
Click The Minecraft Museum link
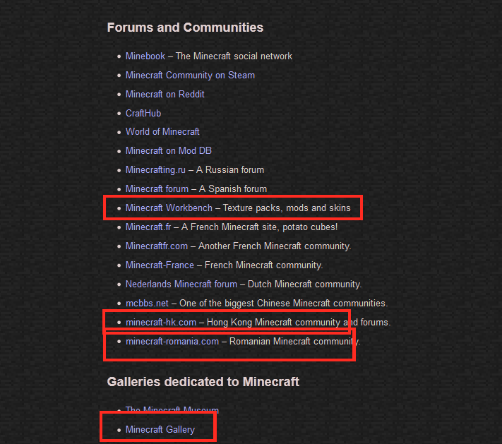coord(172,409)
